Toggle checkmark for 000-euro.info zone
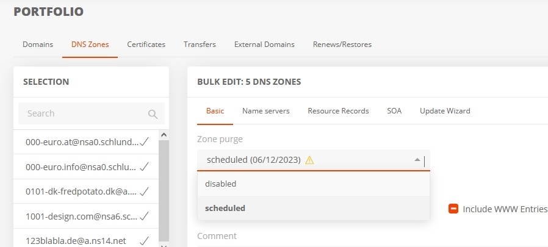The image size is (548, 247). pos(144,166)
